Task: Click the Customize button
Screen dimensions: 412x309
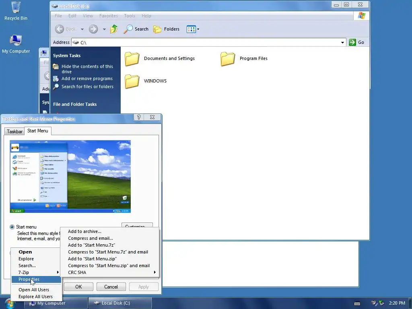Action: tap(137, 225)
